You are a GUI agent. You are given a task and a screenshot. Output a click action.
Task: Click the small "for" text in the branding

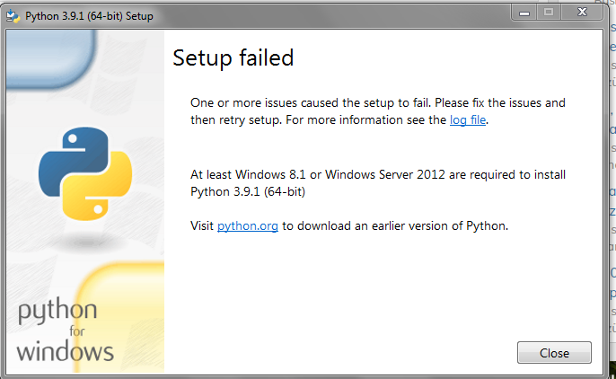click(77, 331)
